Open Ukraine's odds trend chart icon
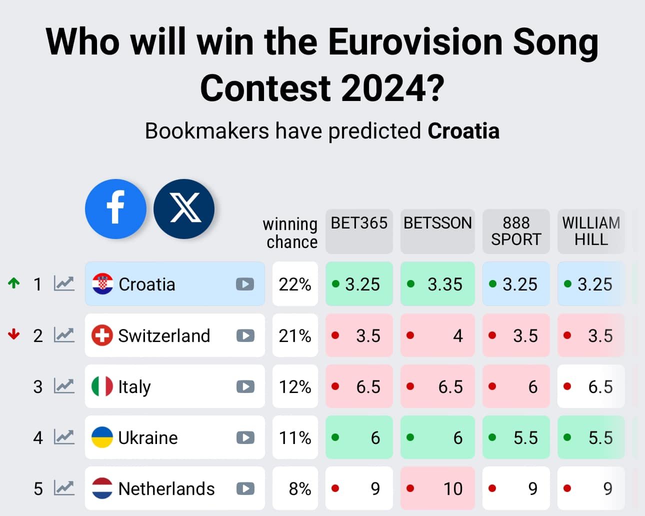Image resolution: width=645 pixels, height=516 pixels. 64,437
